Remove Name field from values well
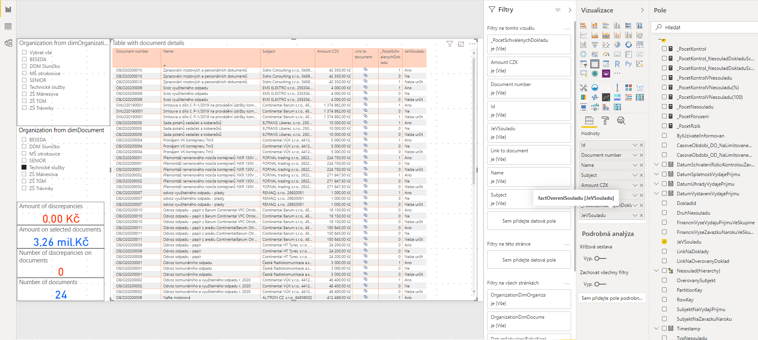 641,165
